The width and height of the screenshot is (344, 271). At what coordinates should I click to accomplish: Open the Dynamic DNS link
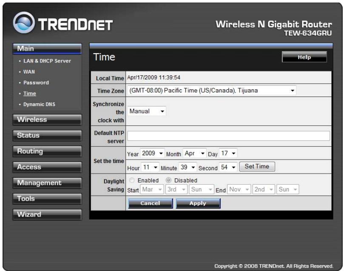pos(39,104)
